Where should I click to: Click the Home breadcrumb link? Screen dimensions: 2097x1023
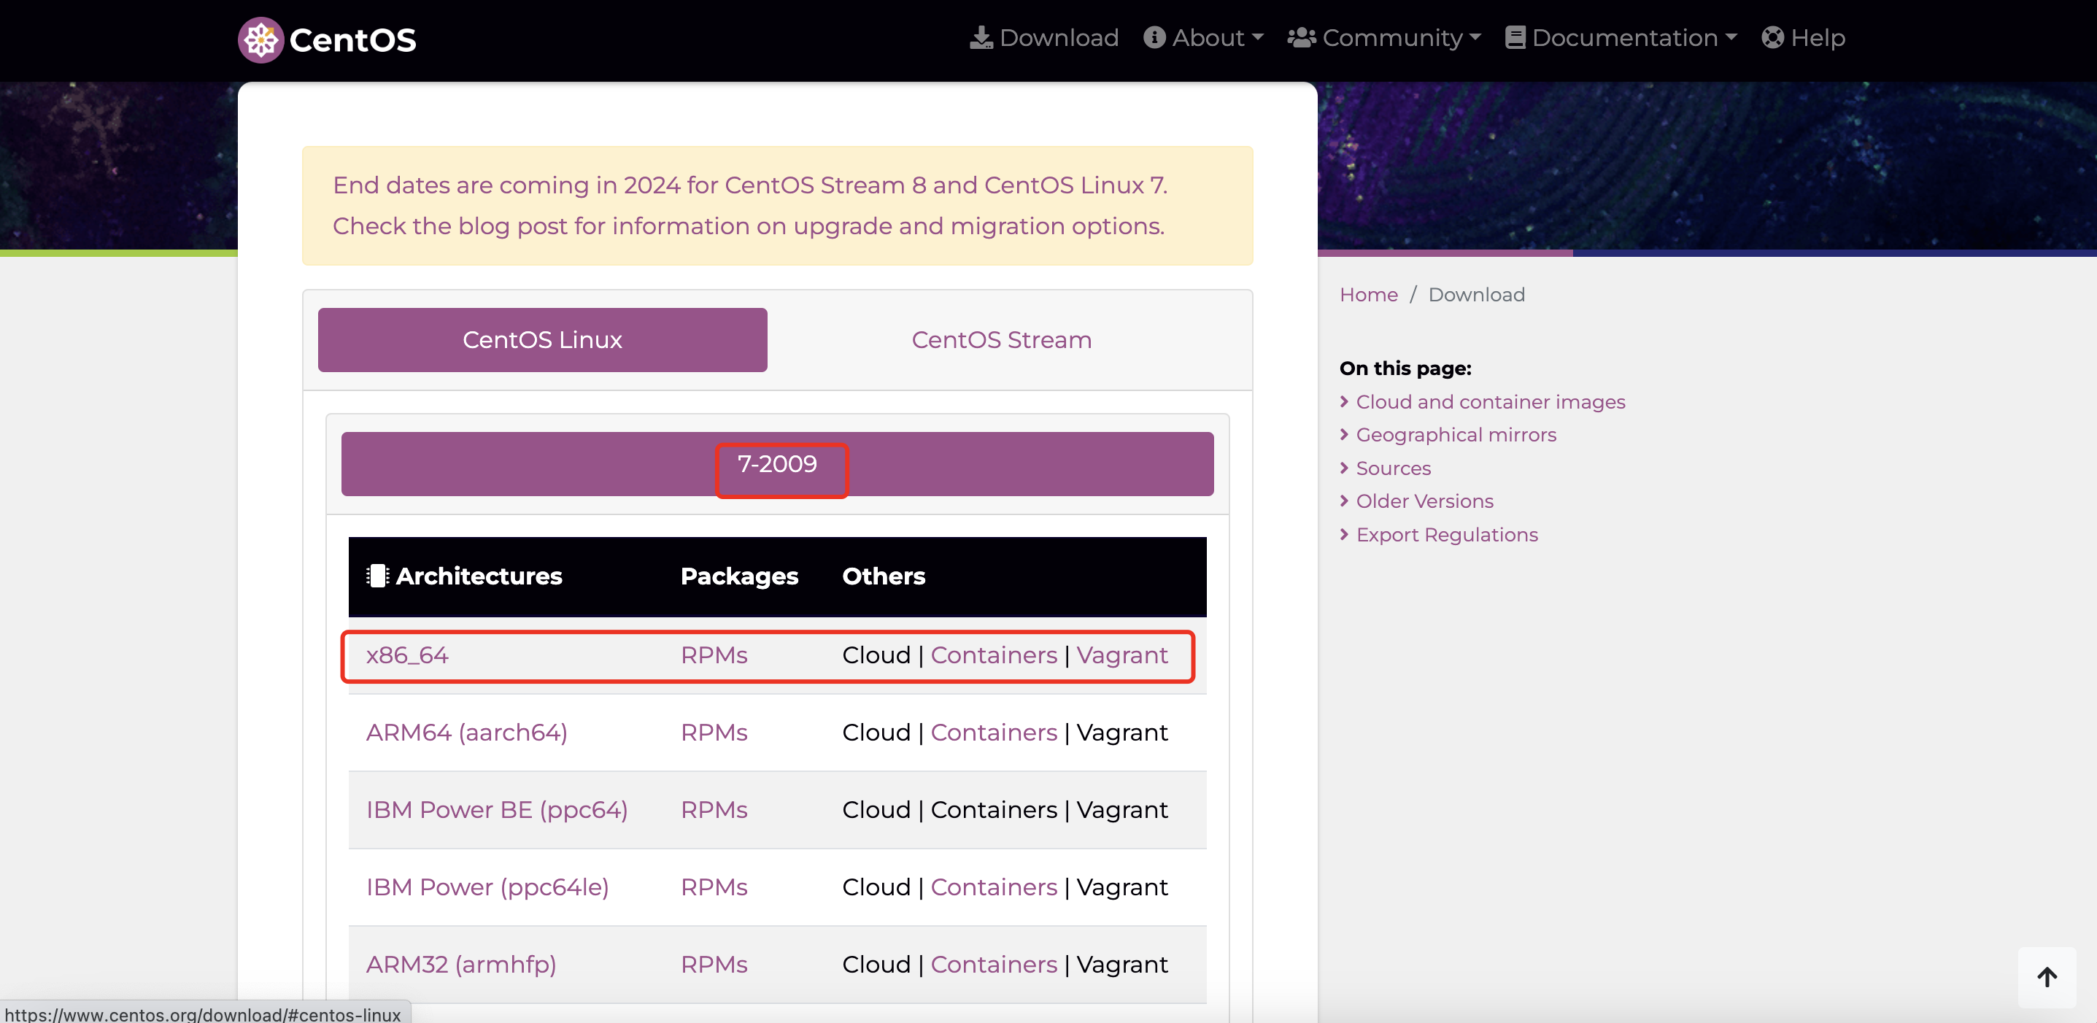click(1368, 295)
